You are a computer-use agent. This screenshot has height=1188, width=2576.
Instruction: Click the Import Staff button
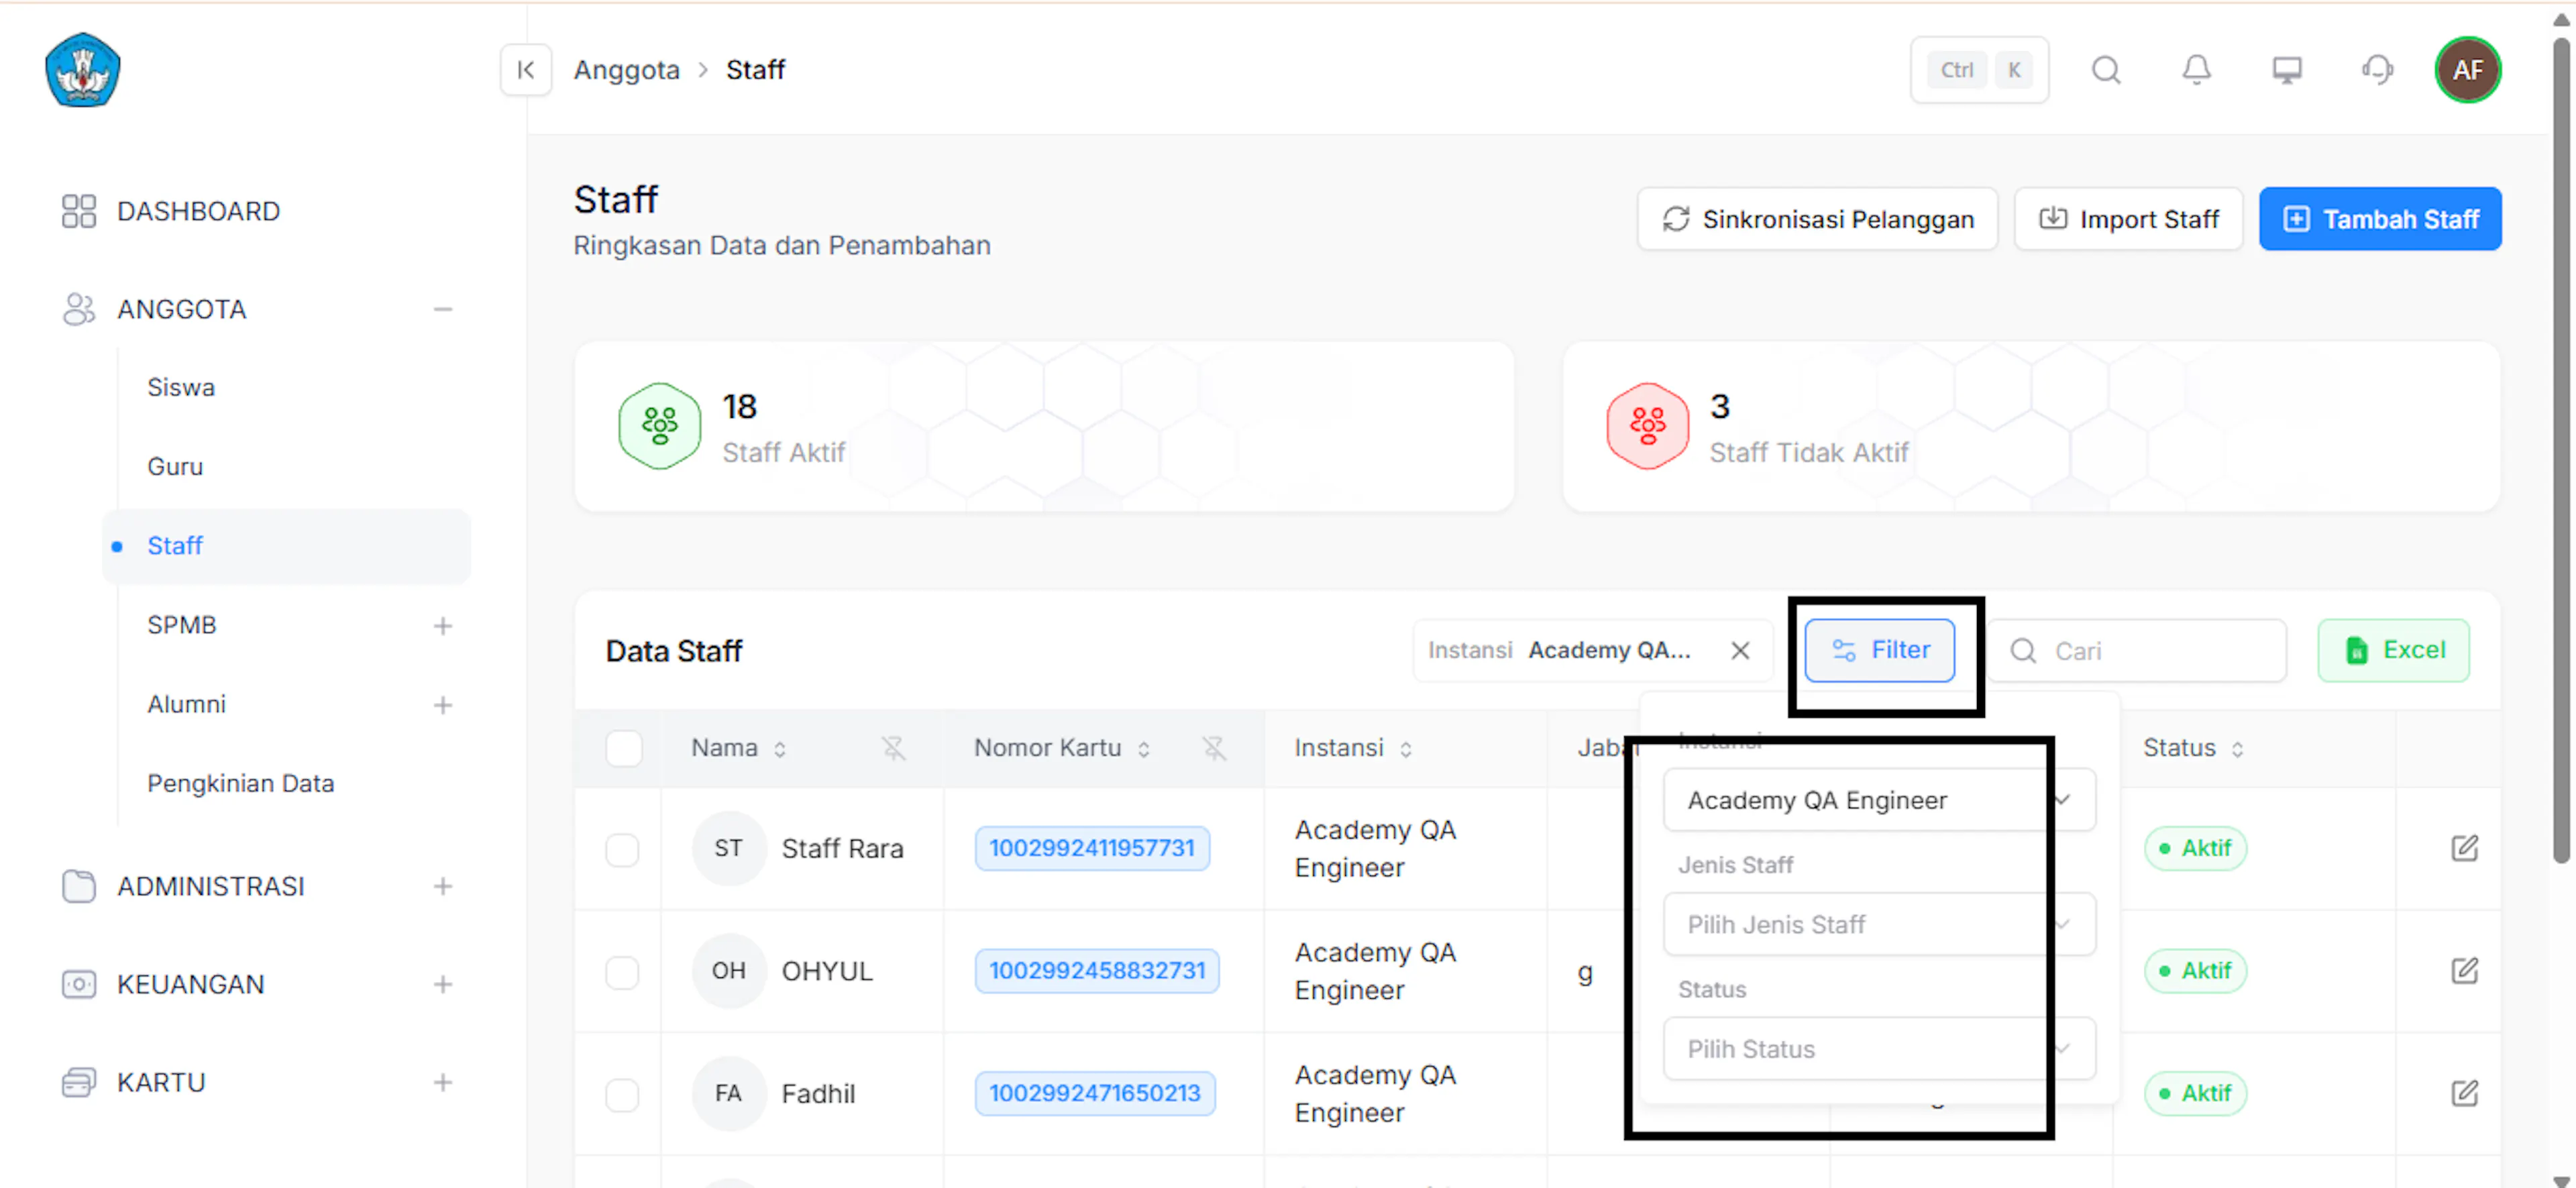click(2128, 219)
